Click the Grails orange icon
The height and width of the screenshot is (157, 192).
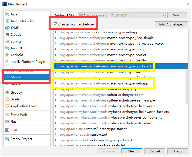pyautogui.click(x=7, y=99)
